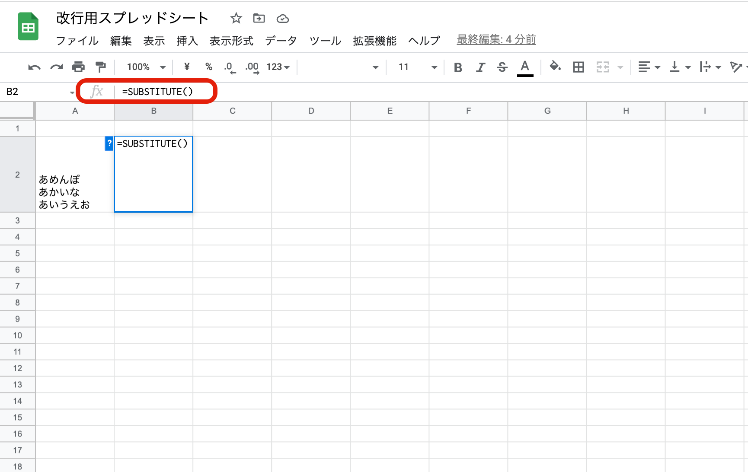Toggle bold formatting
Viewport: 748px width, 472px height.
coord(458,67)
